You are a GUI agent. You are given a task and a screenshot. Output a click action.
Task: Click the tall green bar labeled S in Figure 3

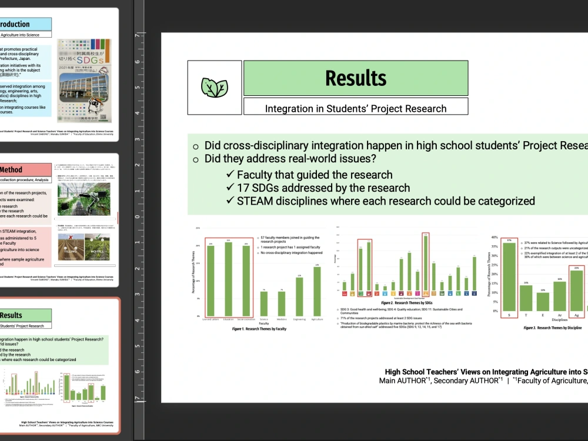pos(509,276)
